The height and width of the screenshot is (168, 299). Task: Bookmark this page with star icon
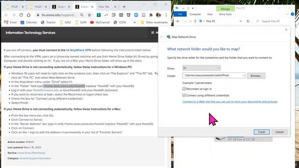click(89, 15)
